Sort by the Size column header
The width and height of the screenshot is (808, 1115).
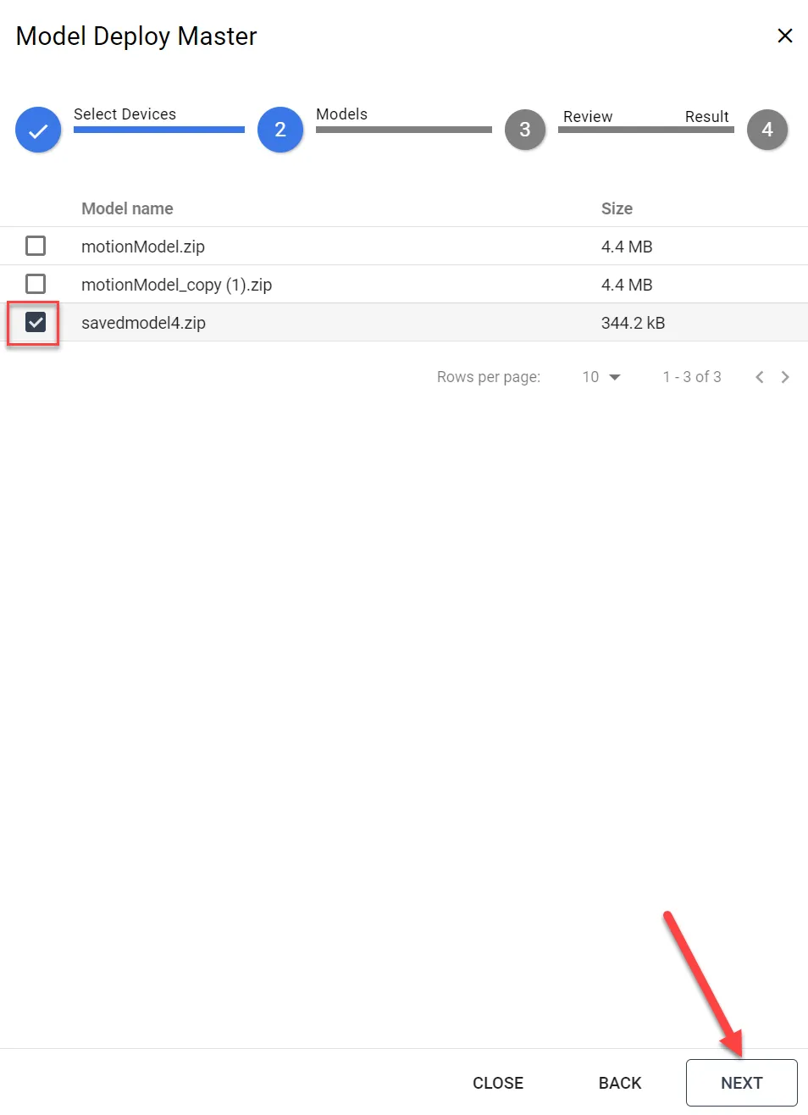click(x=617, y=208)
